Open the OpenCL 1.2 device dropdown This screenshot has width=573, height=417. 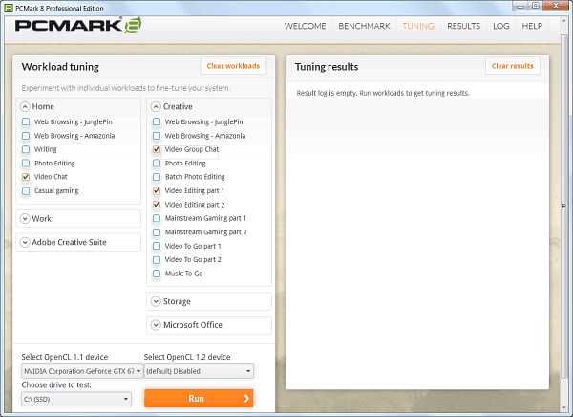(x=199, y=371)
